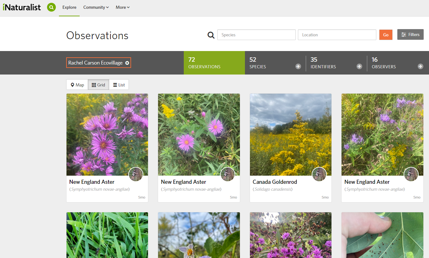This screenshot has height=258, width=429.
Task: Open observer avatar on Canada Goldenrod card
Action: 319,174
